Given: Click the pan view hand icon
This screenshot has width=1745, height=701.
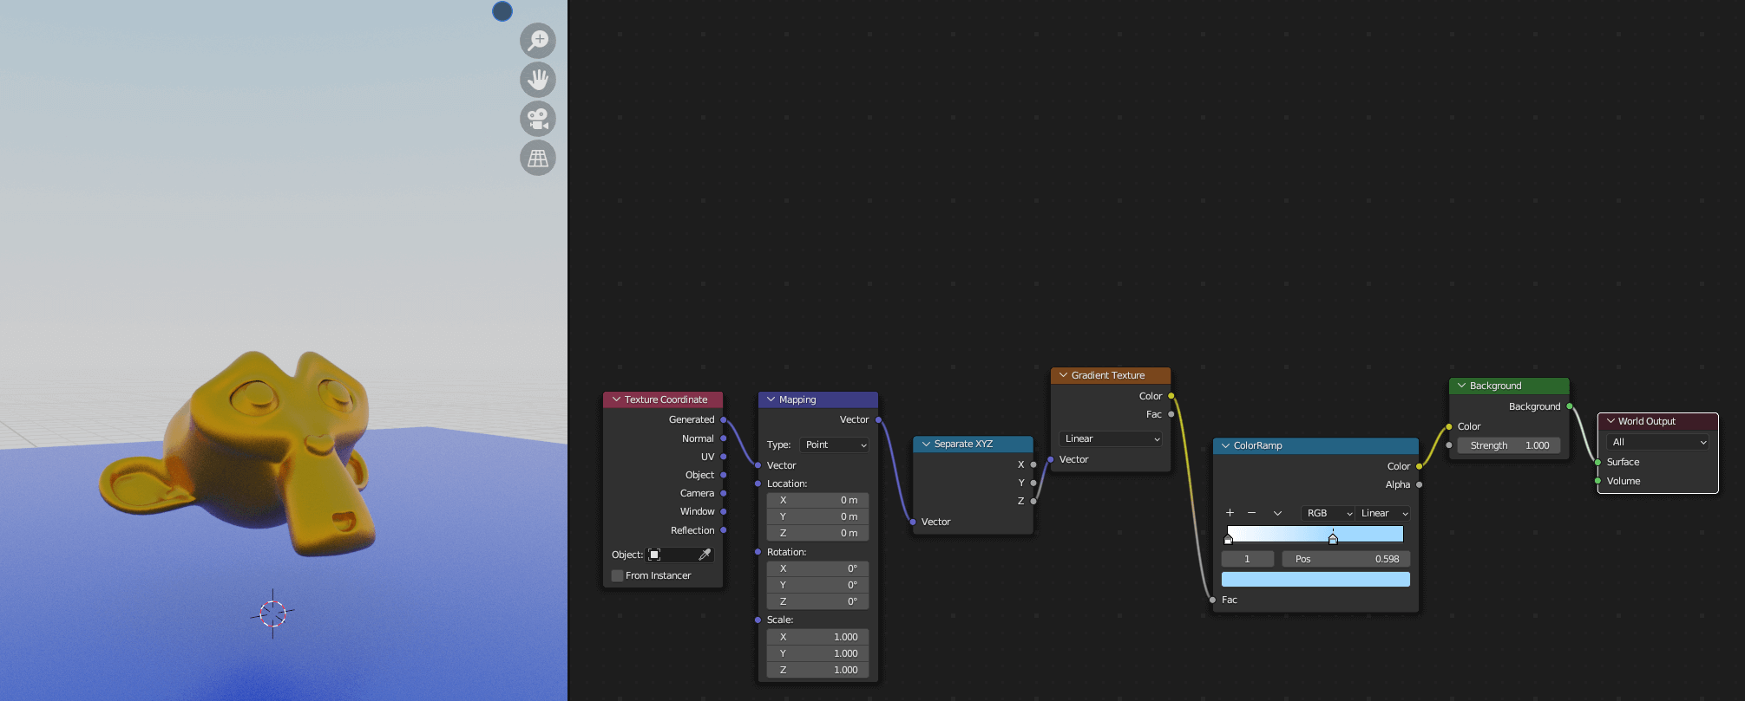Looking at the screenshot, I should click(538, 80).
